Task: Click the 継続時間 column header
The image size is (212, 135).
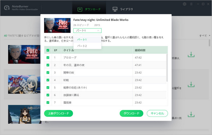Action: [x=140, y=50]
